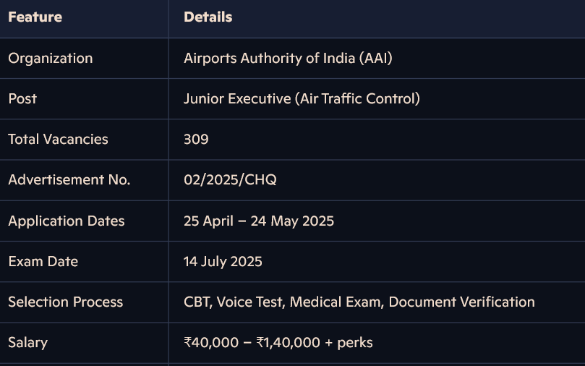Select the Total Vacancies label

pyautogui.click(x=58, y=140)
